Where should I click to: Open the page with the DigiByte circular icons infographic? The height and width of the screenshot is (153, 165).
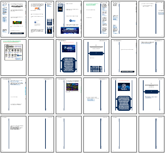[13, 57]
